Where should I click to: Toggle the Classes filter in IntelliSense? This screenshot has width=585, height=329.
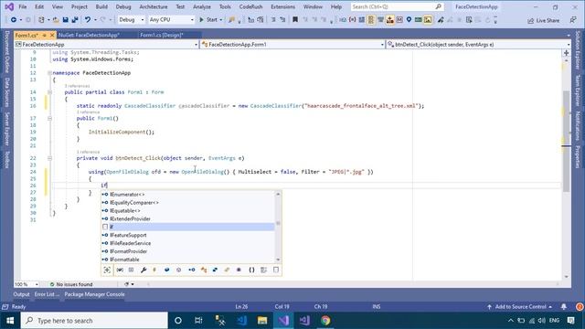[x=204, y=270]
